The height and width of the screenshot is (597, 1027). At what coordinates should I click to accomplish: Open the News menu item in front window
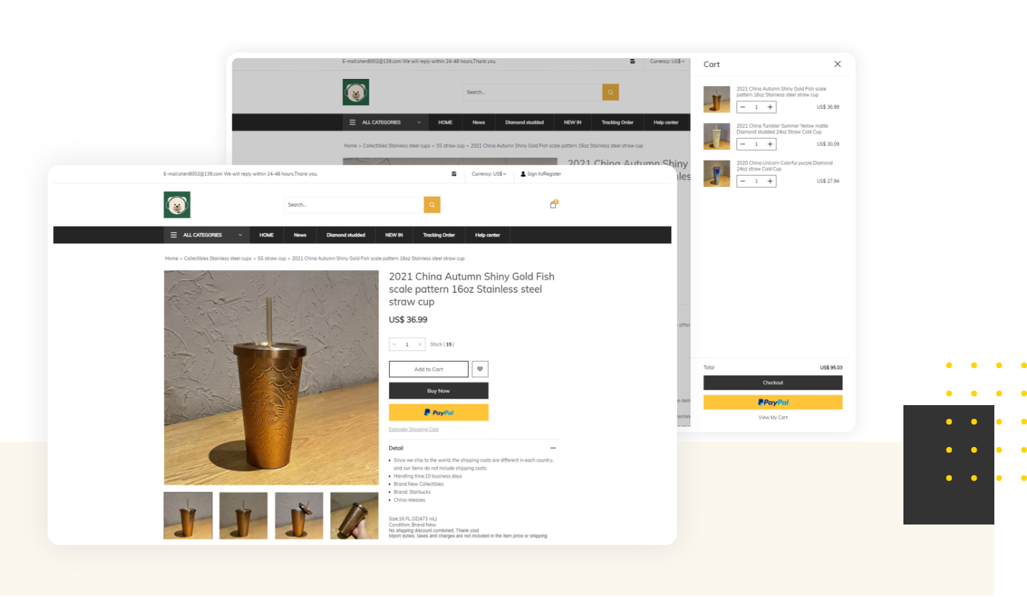pyautogui.click(x=300, y=235)
